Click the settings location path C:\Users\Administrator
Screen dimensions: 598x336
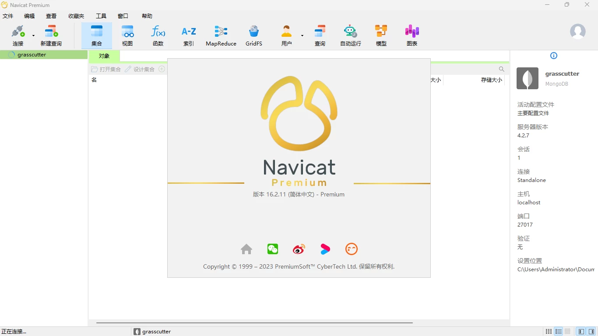pos(556,269)
